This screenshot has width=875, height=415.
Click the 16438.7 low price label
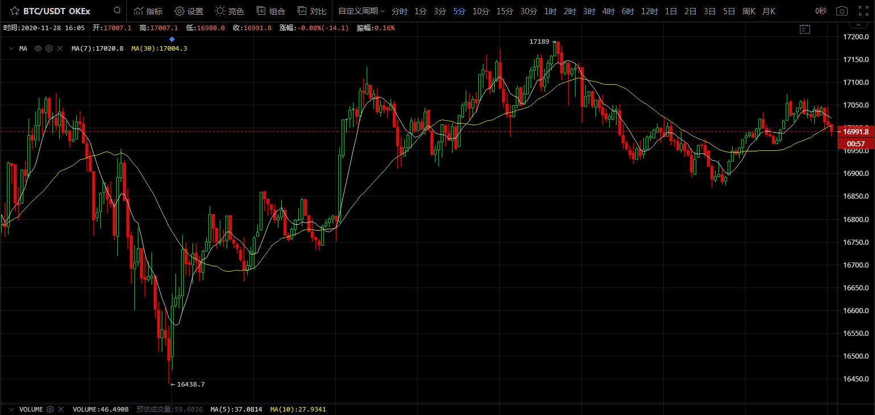pos(191,384)
